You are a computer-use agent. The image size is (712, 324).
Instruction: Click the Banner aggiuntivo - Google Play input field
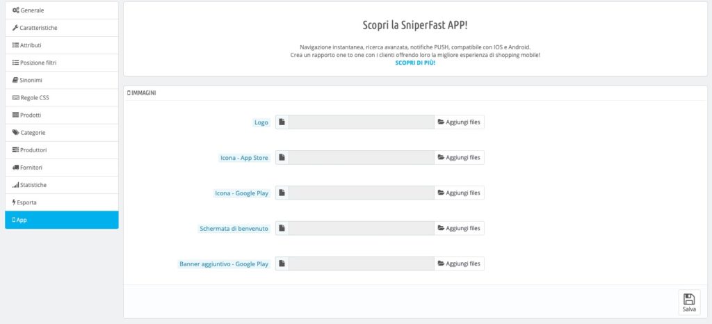[362, 264]
